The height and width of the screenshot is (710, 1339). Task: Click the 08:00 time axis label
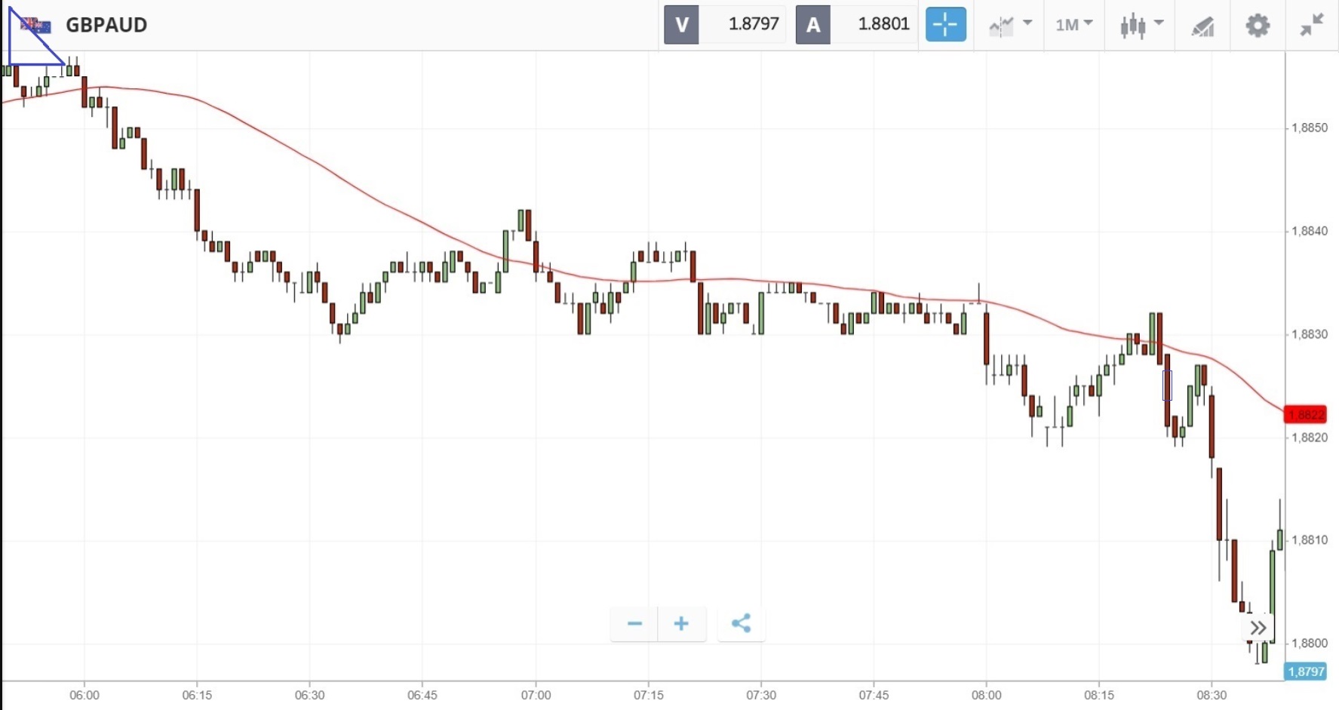pos(986,695)
